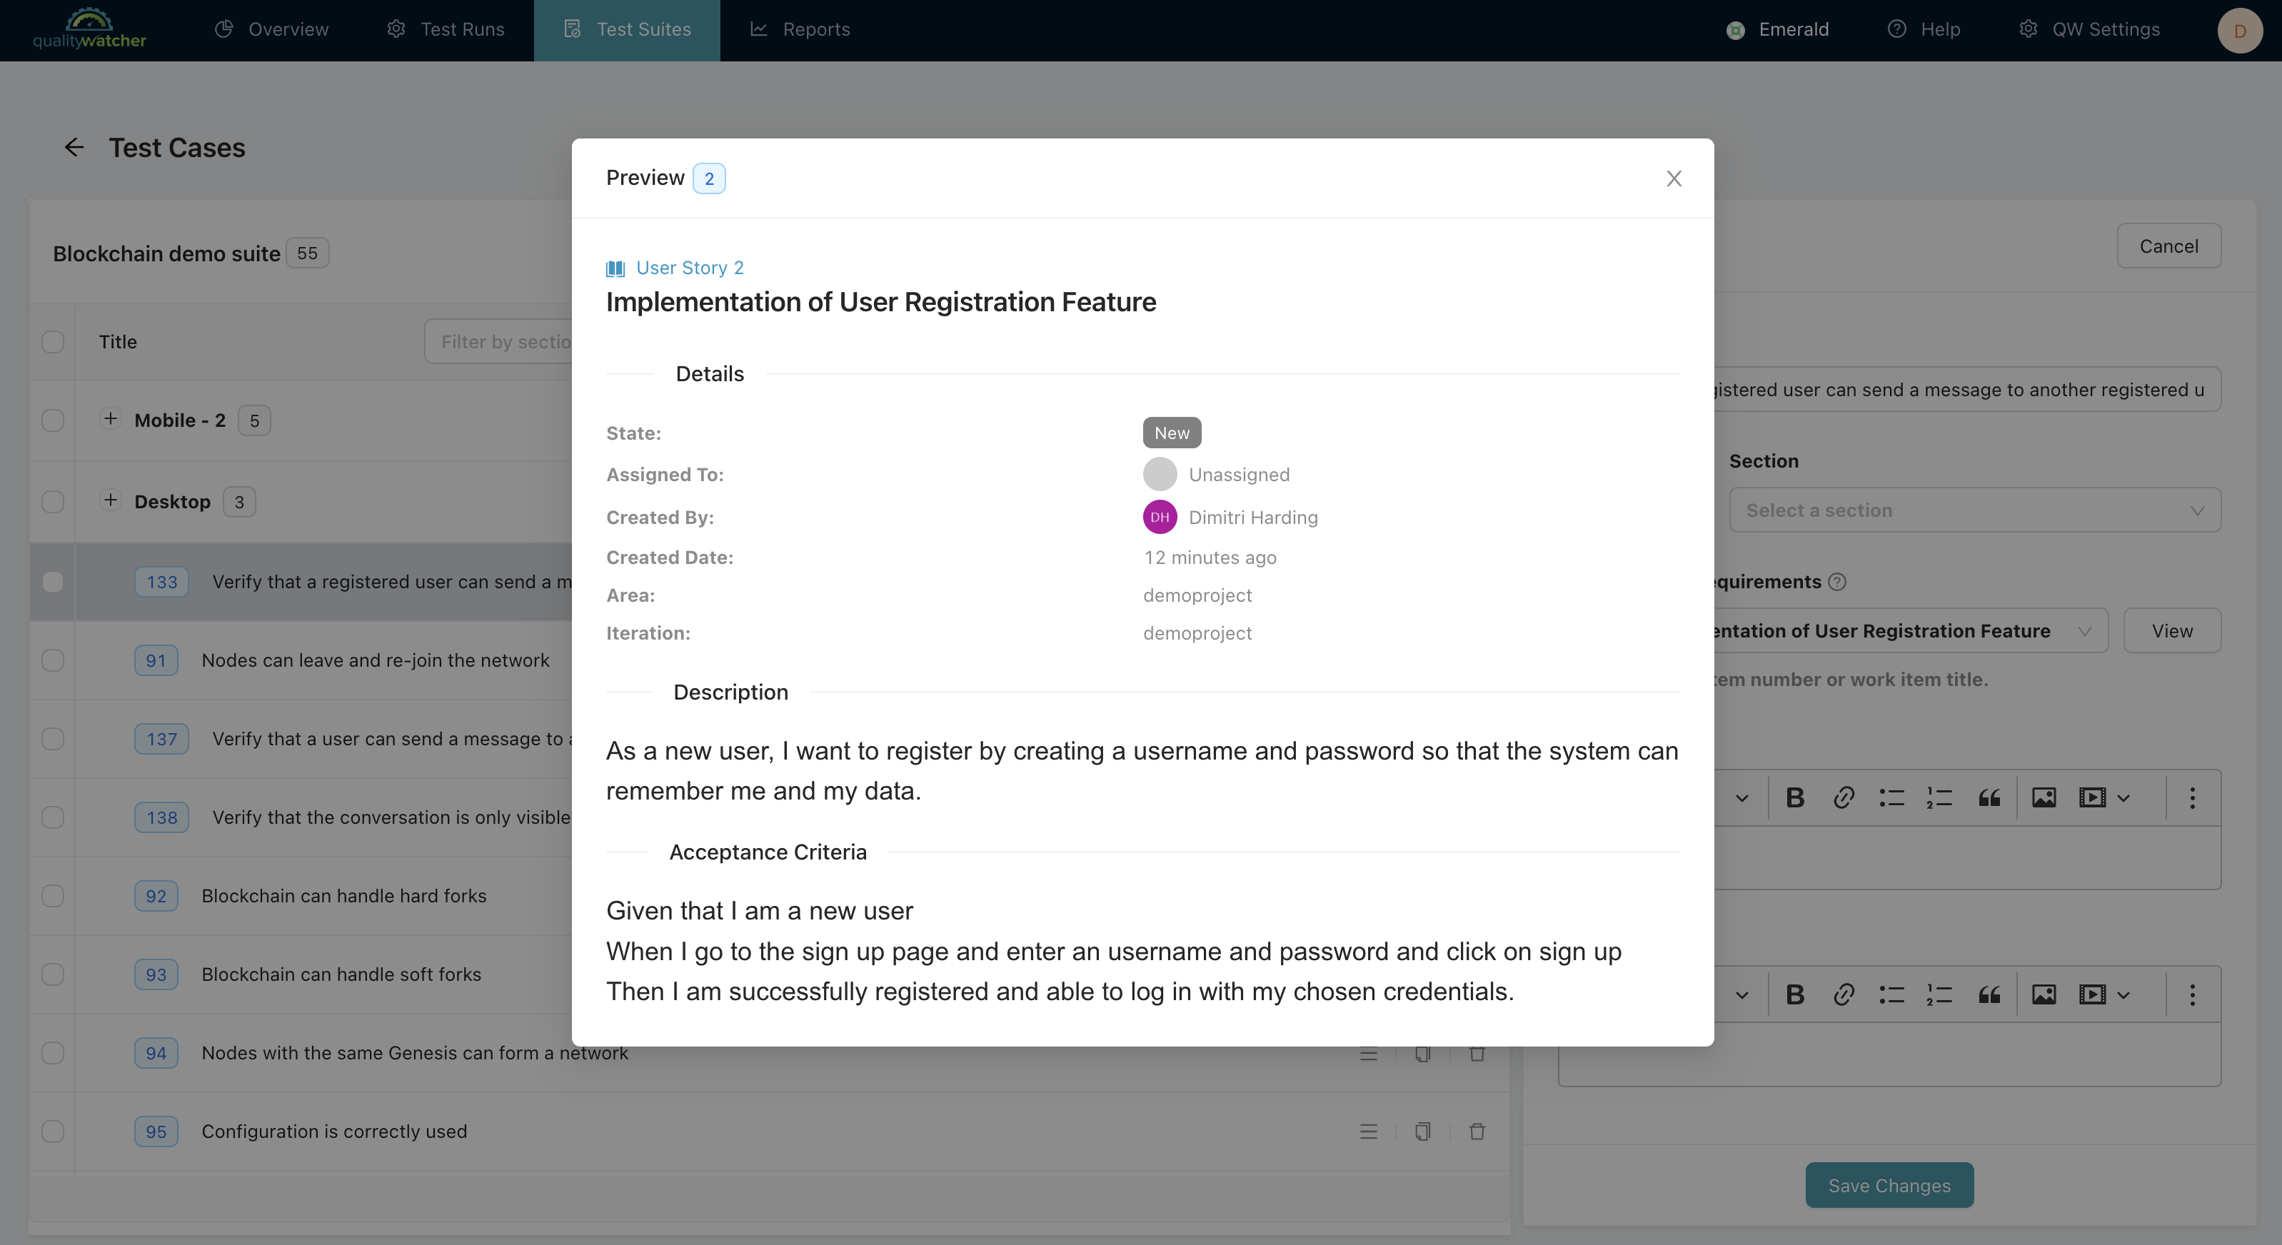
Task: Click the link icon in upper editor toolbar
Action: [1844, 798]
